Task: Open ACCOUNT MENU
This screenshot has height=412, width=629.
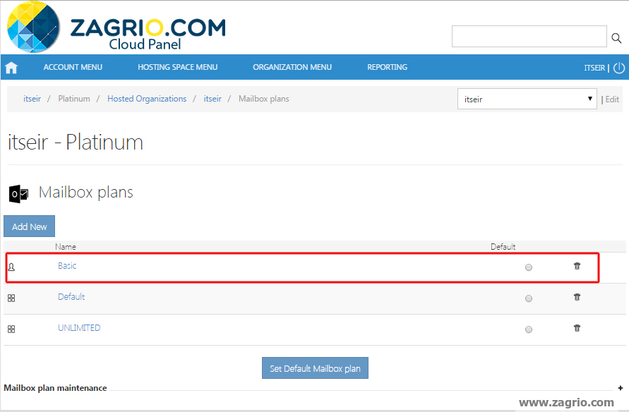Action: click(x=73, y=67)
